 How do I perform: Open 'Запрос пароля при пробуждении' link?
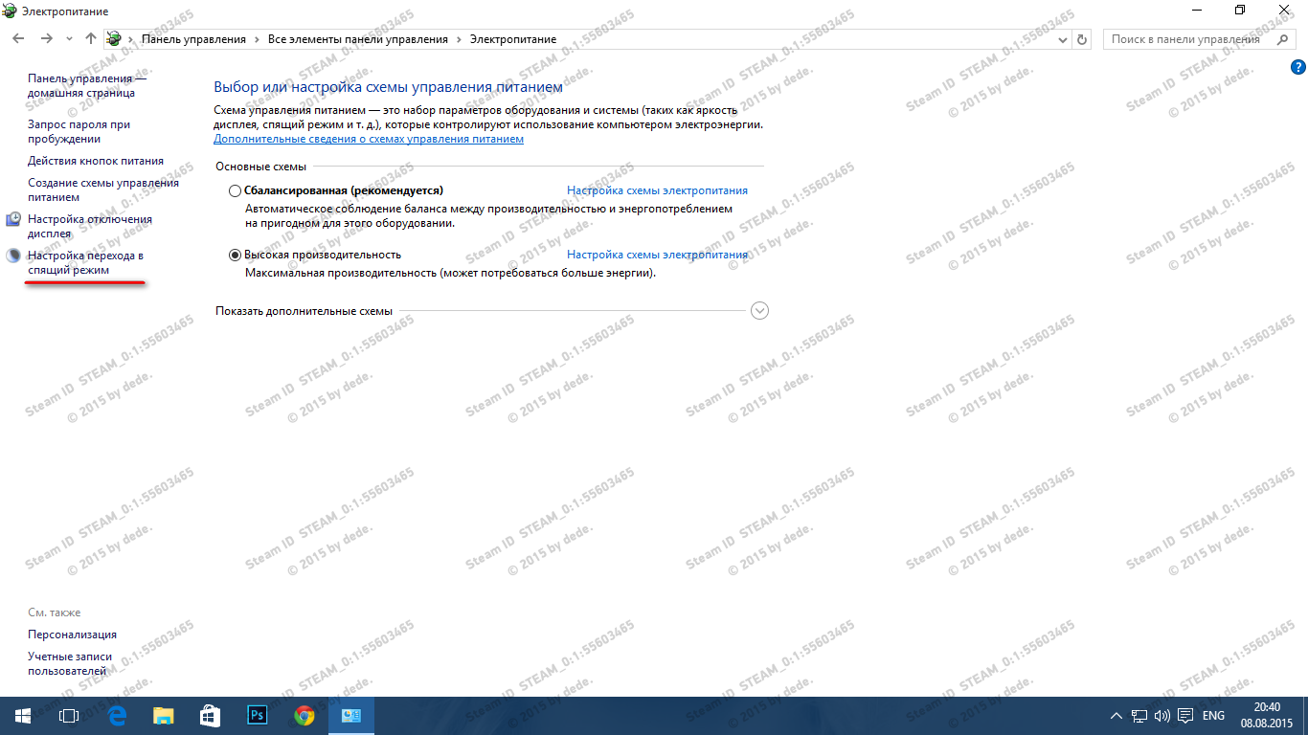coord(79,131)
